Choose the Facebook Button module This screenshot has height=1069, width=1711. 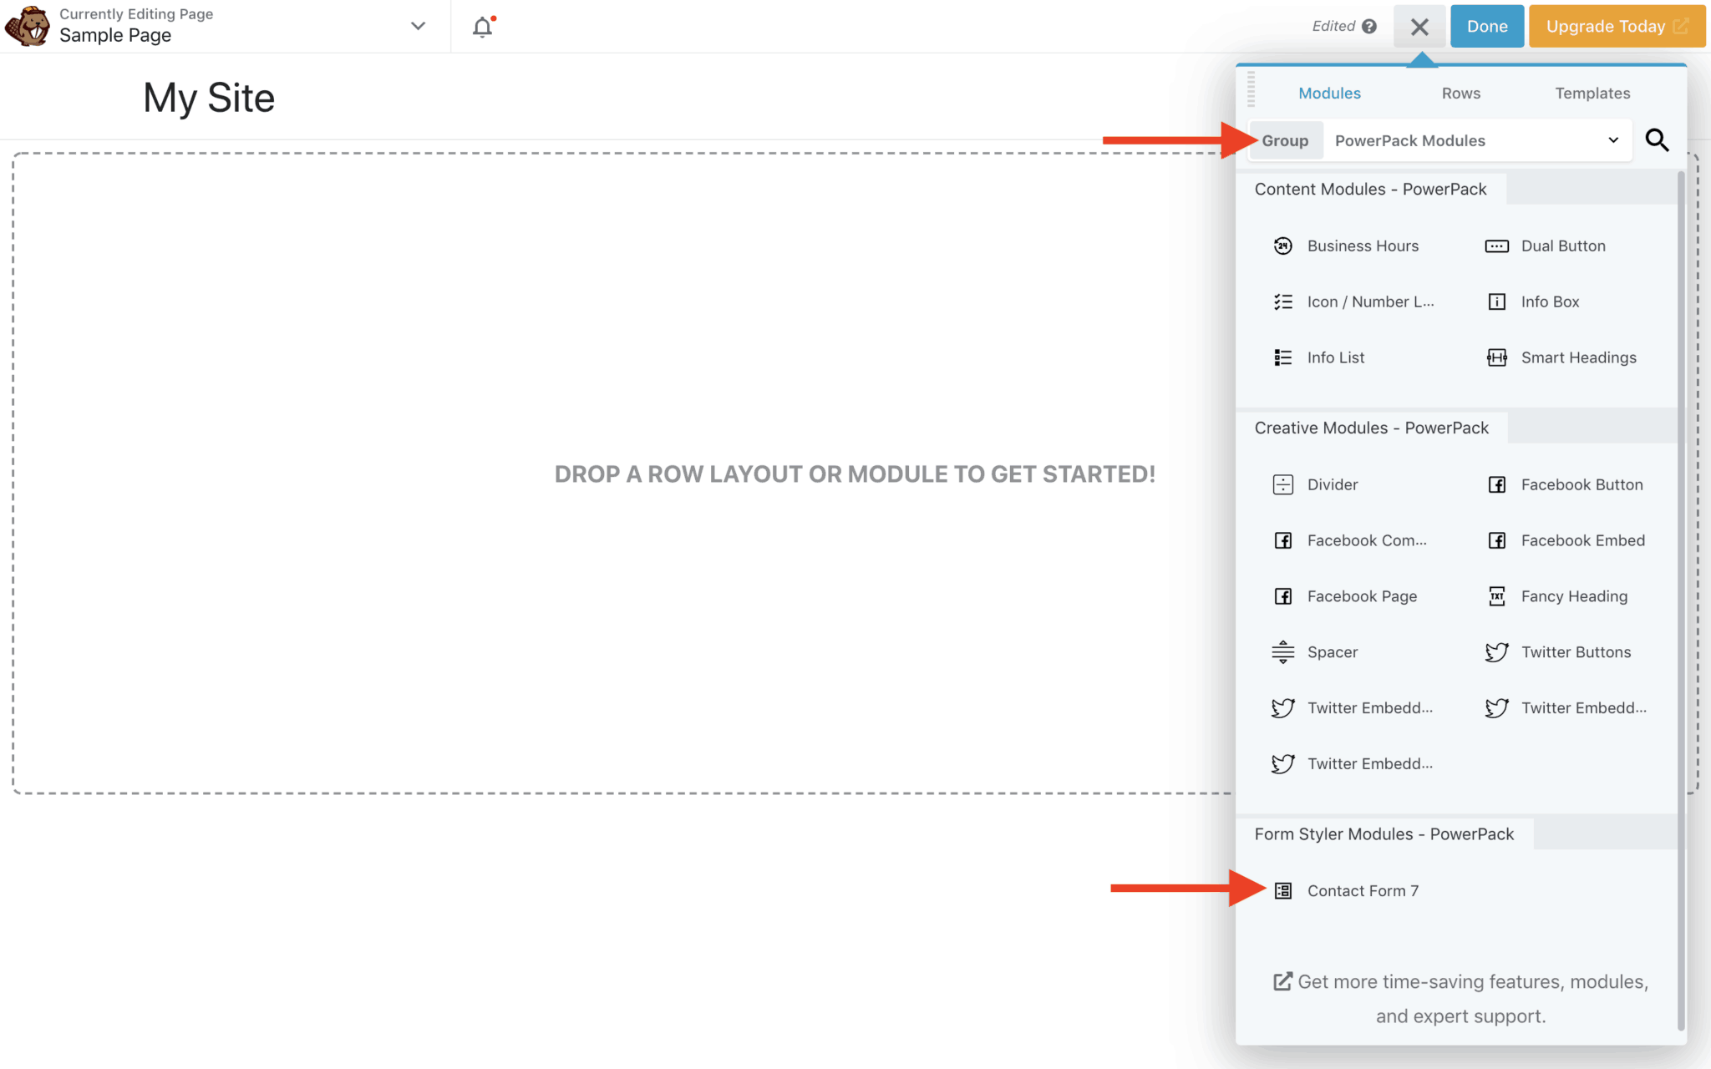[1581, 484]
